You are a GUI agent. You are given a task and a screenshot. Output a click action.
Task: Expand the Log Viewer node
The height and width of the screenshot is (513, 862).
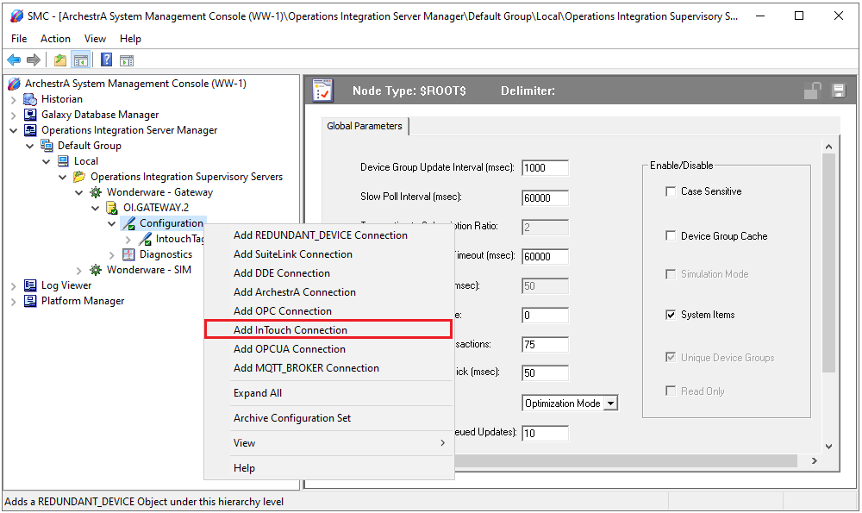[14, 286]
